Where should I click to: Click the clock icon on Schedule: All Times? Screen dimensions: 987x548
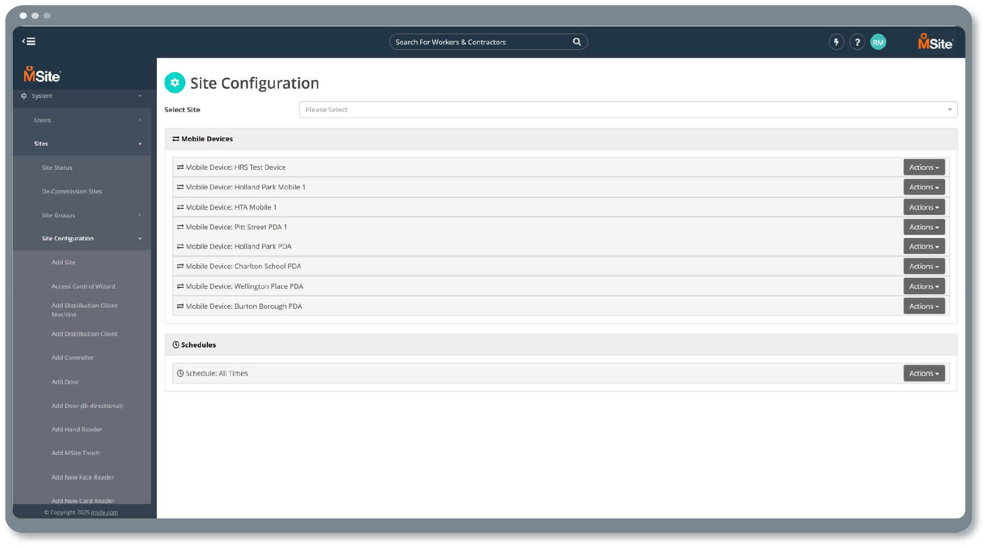(180, 373)
